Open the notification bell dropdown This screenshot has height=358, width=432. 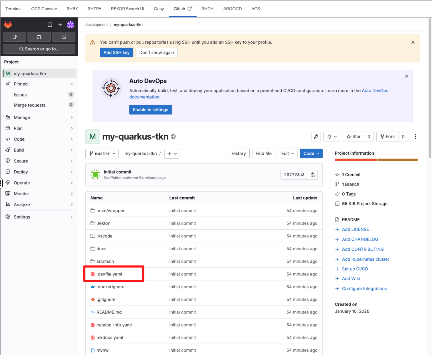332,137
